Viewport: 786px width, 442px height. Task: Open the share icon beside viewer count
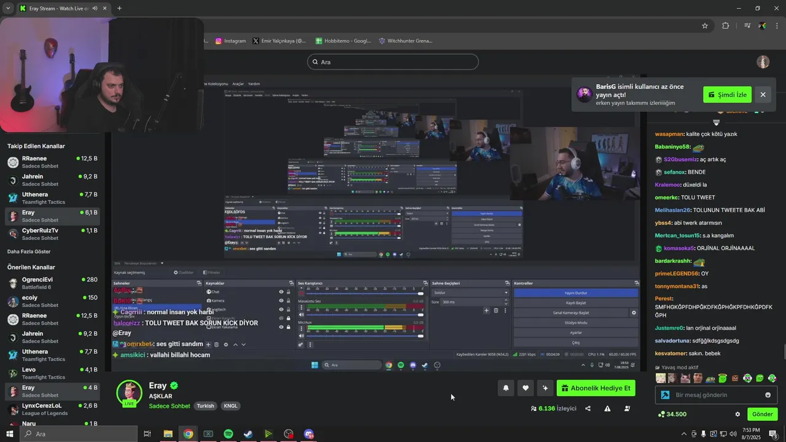588,408
